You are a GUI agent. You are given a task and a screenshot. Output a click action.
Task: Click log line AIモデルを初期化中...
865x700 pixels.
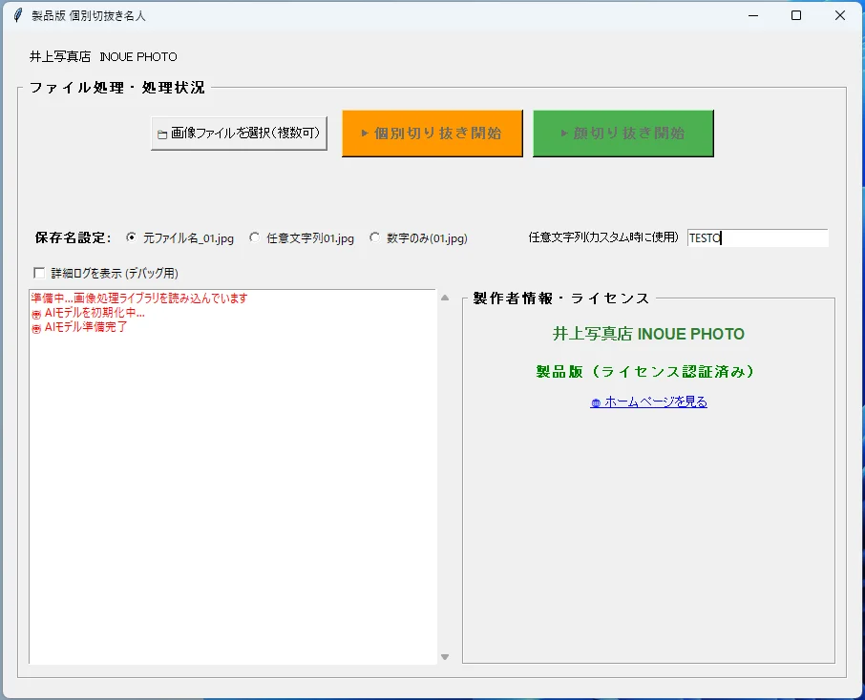coord(88,313)
